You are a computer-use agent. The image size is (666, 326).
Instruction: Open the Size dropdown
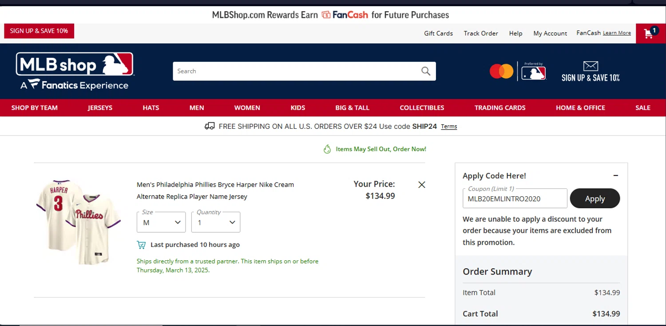[x=161, y=222]
